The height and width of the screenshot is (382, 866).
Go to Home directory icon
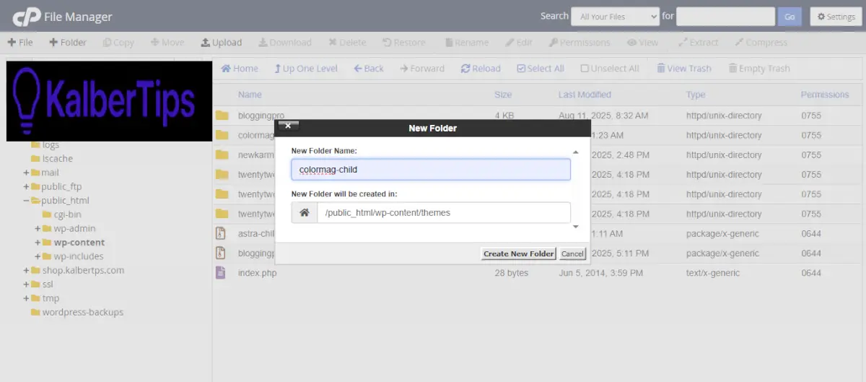click(x=226, y=69)
